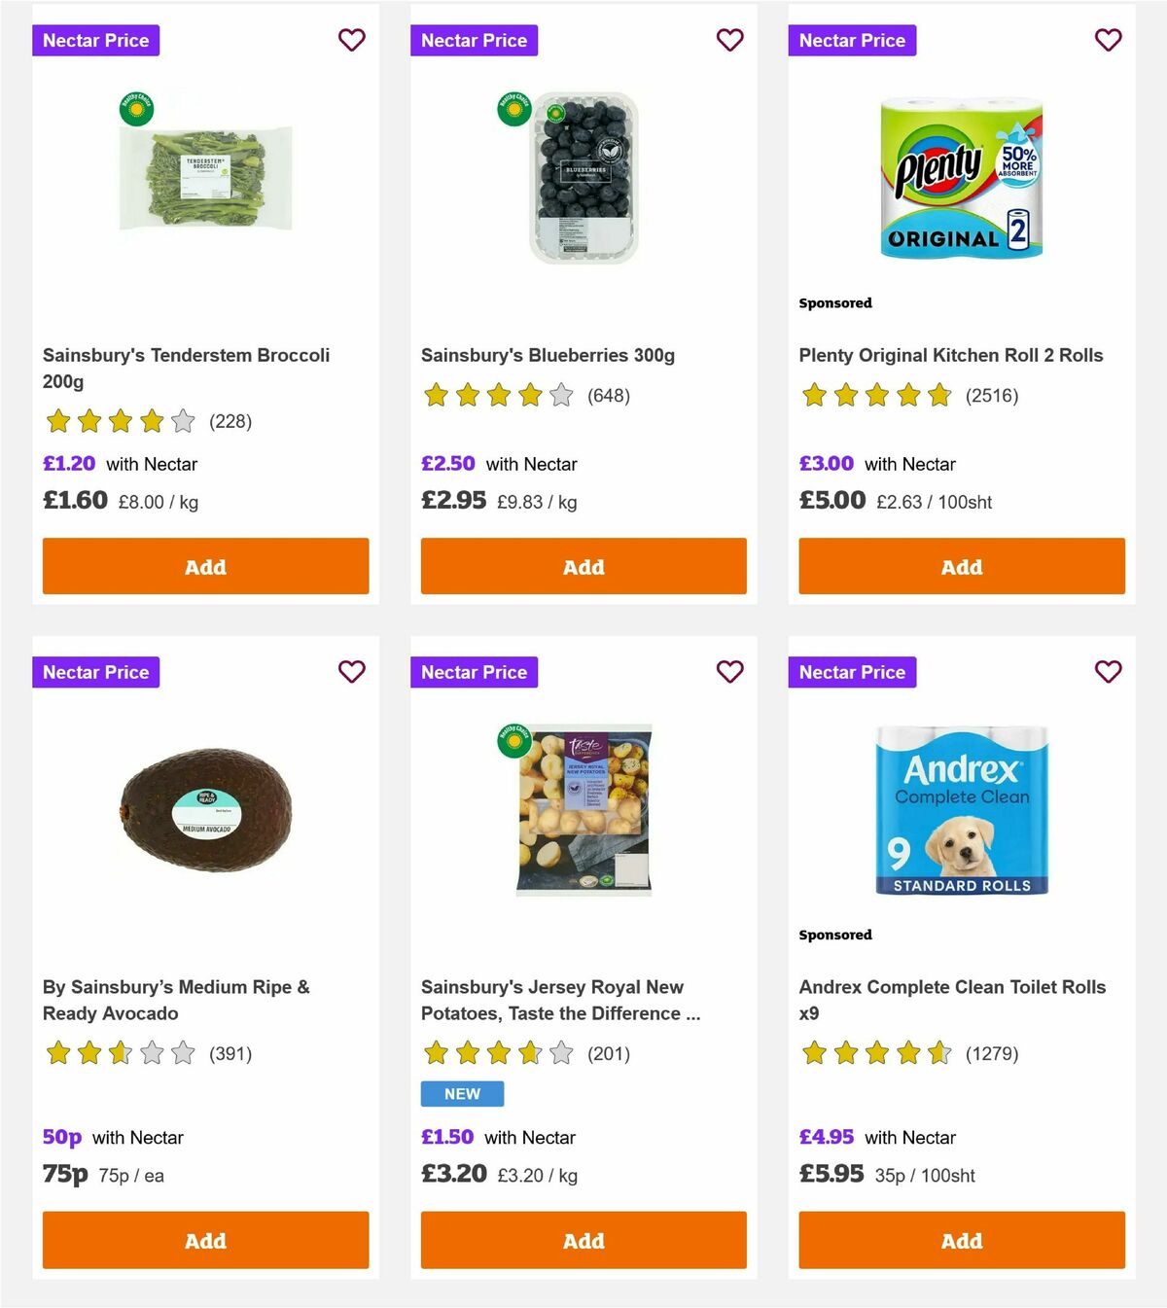Screen dimensions: 1167x1308
Task: Click the heart icon on Tenderstem Broccoli card
Action: (x=351, y=40)
